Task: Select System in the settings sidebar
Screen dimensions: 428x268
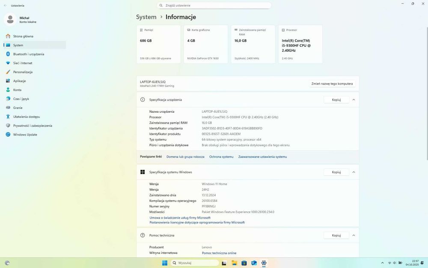Action: coord(34,45)
